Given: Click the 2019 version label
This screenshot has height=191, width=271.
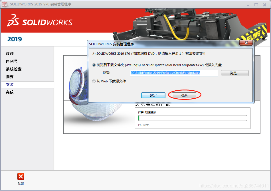Looking at the screenshot, I should (15, 39).
